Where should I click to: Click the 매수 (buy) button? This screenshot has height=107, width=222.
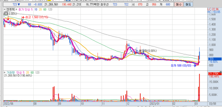coord(179,5)
